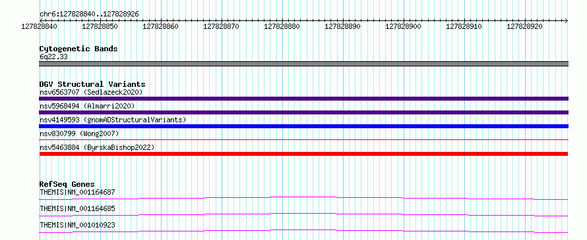Click ruler tick label 127828850
The image size is (587, 240).
[100, 26]
